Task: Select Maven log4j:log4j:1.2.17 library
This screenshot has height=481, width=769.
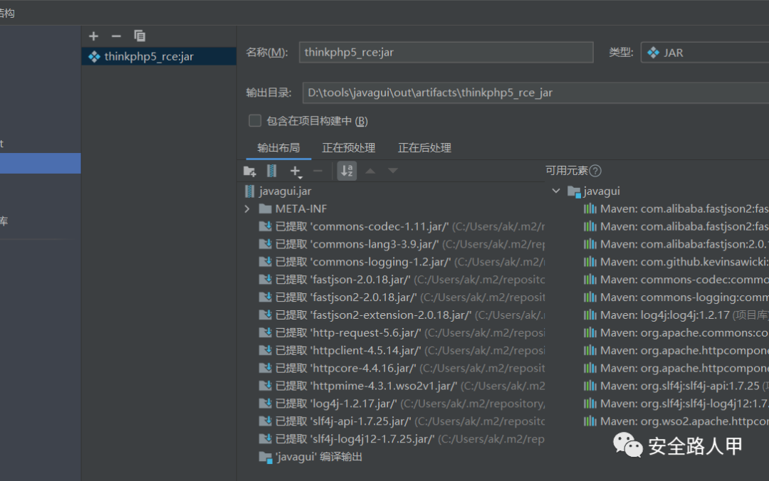Action: [x=676, y=314]
